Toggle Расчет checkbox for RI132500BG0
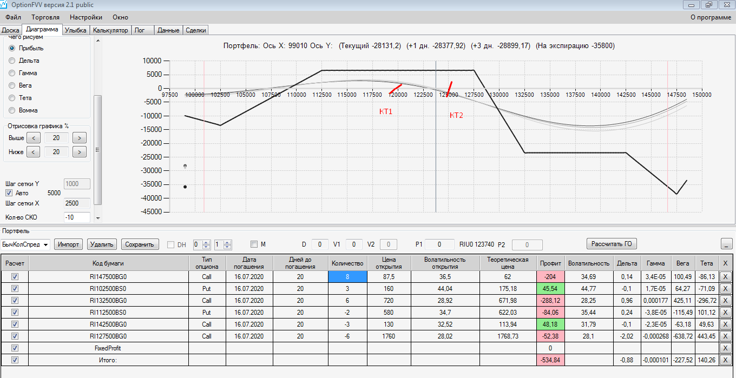736x378 pixels. (x=15, y=300)
